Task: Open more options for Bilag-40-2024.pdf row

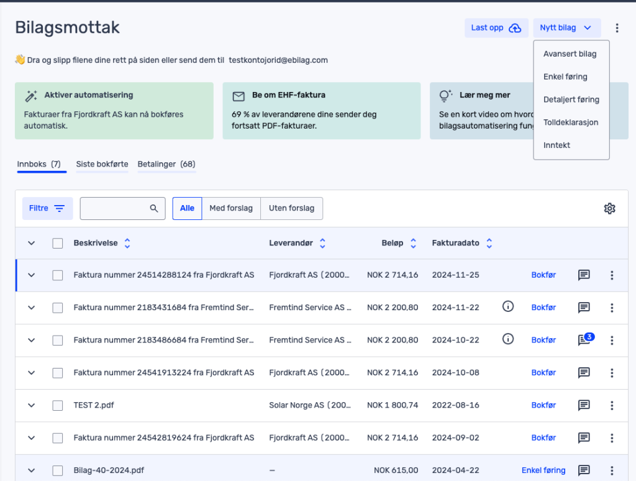Action: [612, 470]
